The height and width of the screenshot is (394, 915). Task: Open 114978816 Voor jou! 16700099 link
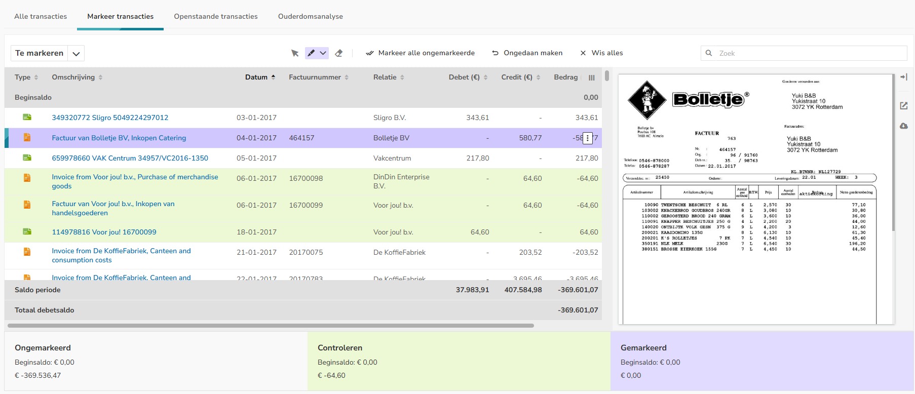[104, 232]
